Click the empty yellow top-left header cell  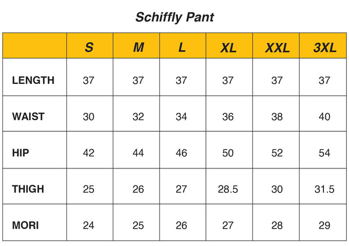[34, 46]
